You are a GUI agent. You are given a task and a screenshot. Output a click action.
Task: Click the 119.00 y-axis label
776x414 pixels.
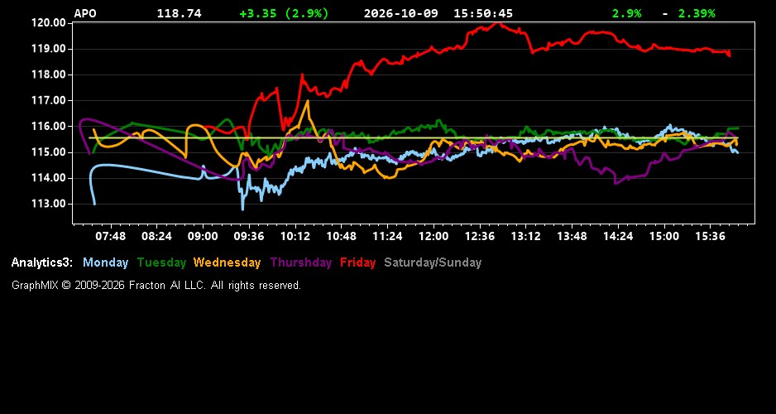tap(49, 49)
